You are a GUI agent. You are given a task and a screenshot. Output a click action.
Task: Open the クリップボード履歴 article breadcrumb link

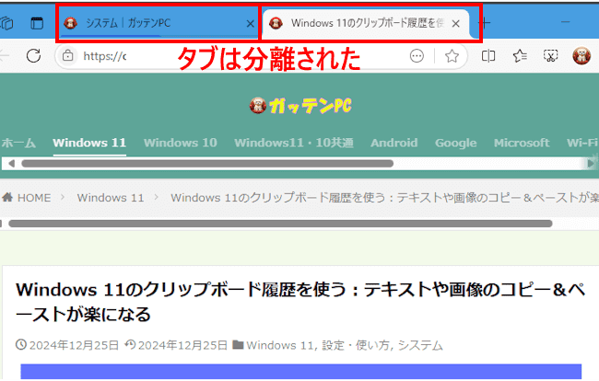(x=384, y=198)
